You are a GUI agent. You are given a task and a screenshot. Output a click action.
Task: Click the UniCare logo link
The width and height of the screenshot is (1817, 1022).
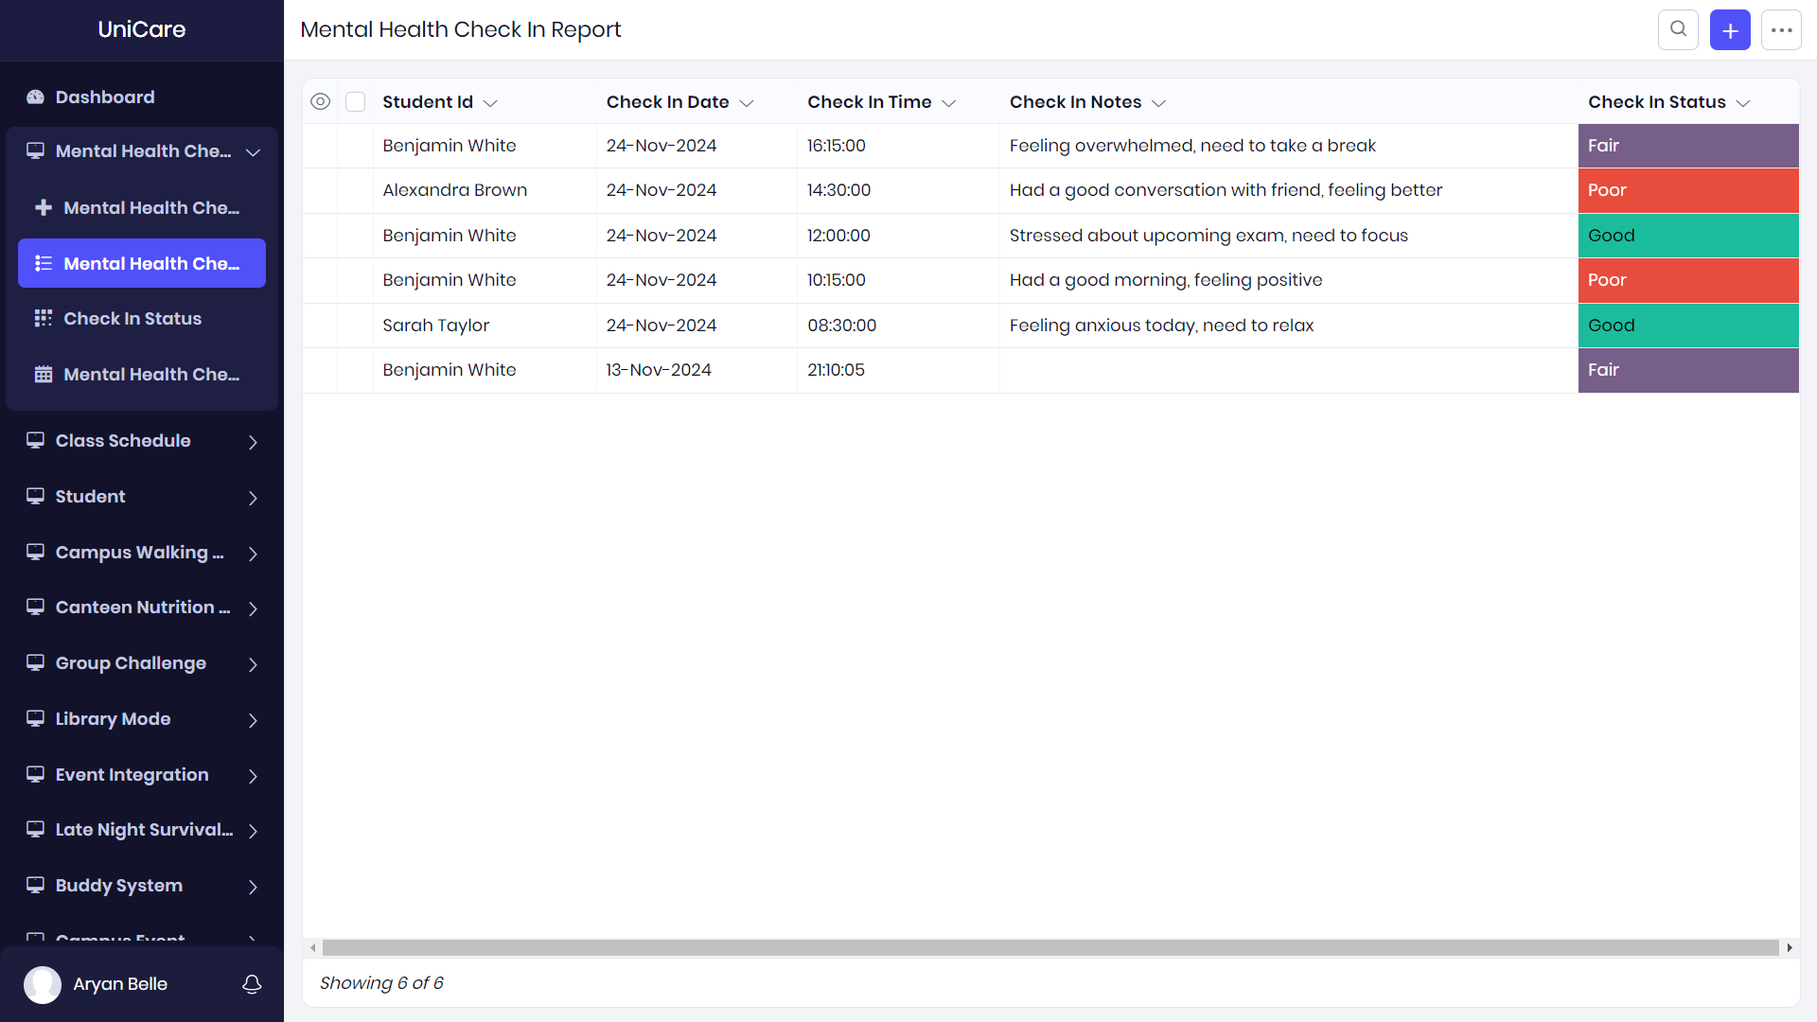142,29
